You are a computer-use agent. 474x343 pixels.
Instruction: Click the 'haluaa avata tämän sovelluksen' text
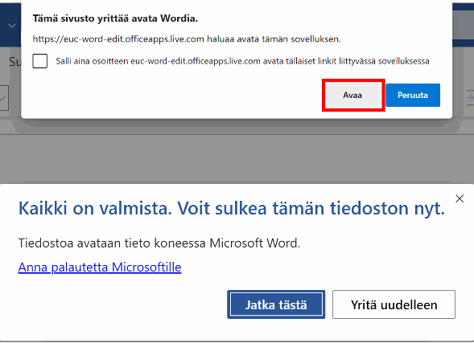click(x=274, y=39)
